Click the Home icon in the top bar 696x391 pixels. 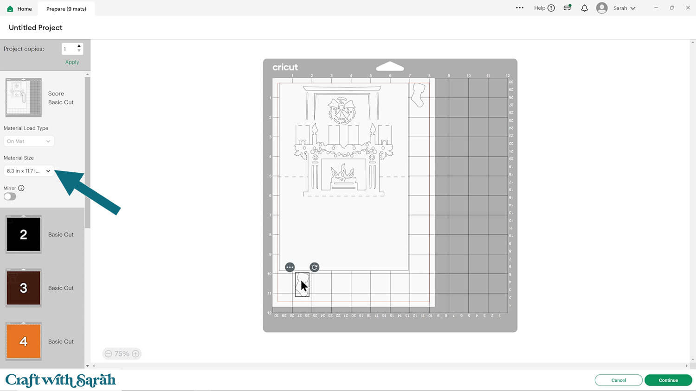(10, 8)
